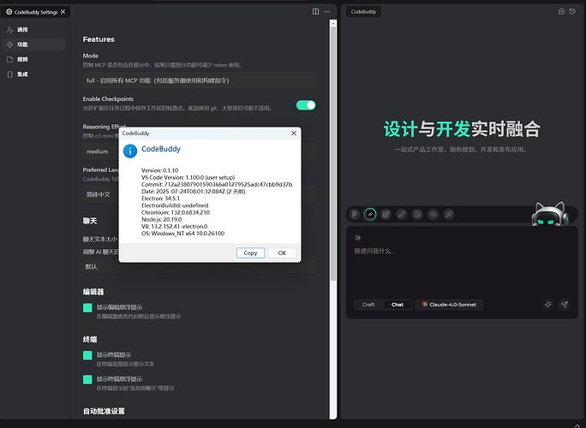Click the Features heading

[99, 39]
